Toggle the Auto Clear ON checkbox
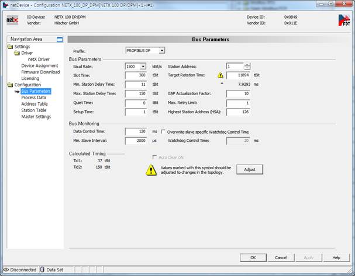Viewport: 355px width, 276px height. pos(154,157)
